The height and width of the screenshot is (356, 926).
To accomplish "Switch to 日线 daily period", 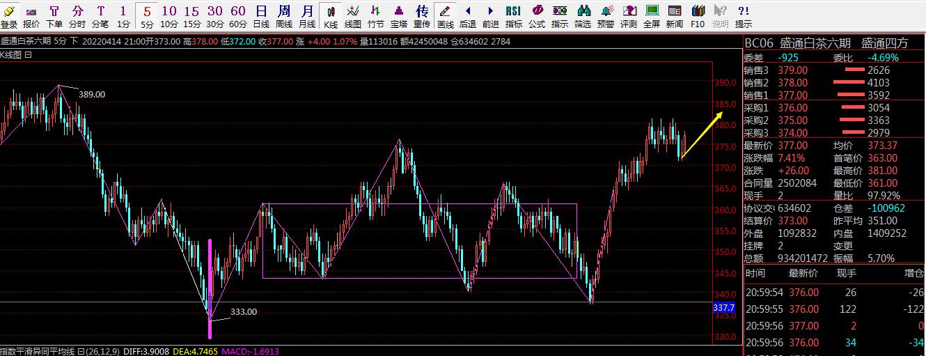I will coord(261,16).
